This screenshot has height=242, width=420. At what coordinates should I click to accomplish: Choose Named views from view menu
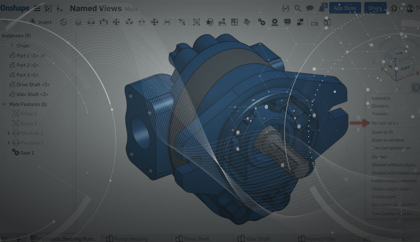(385, 123)
